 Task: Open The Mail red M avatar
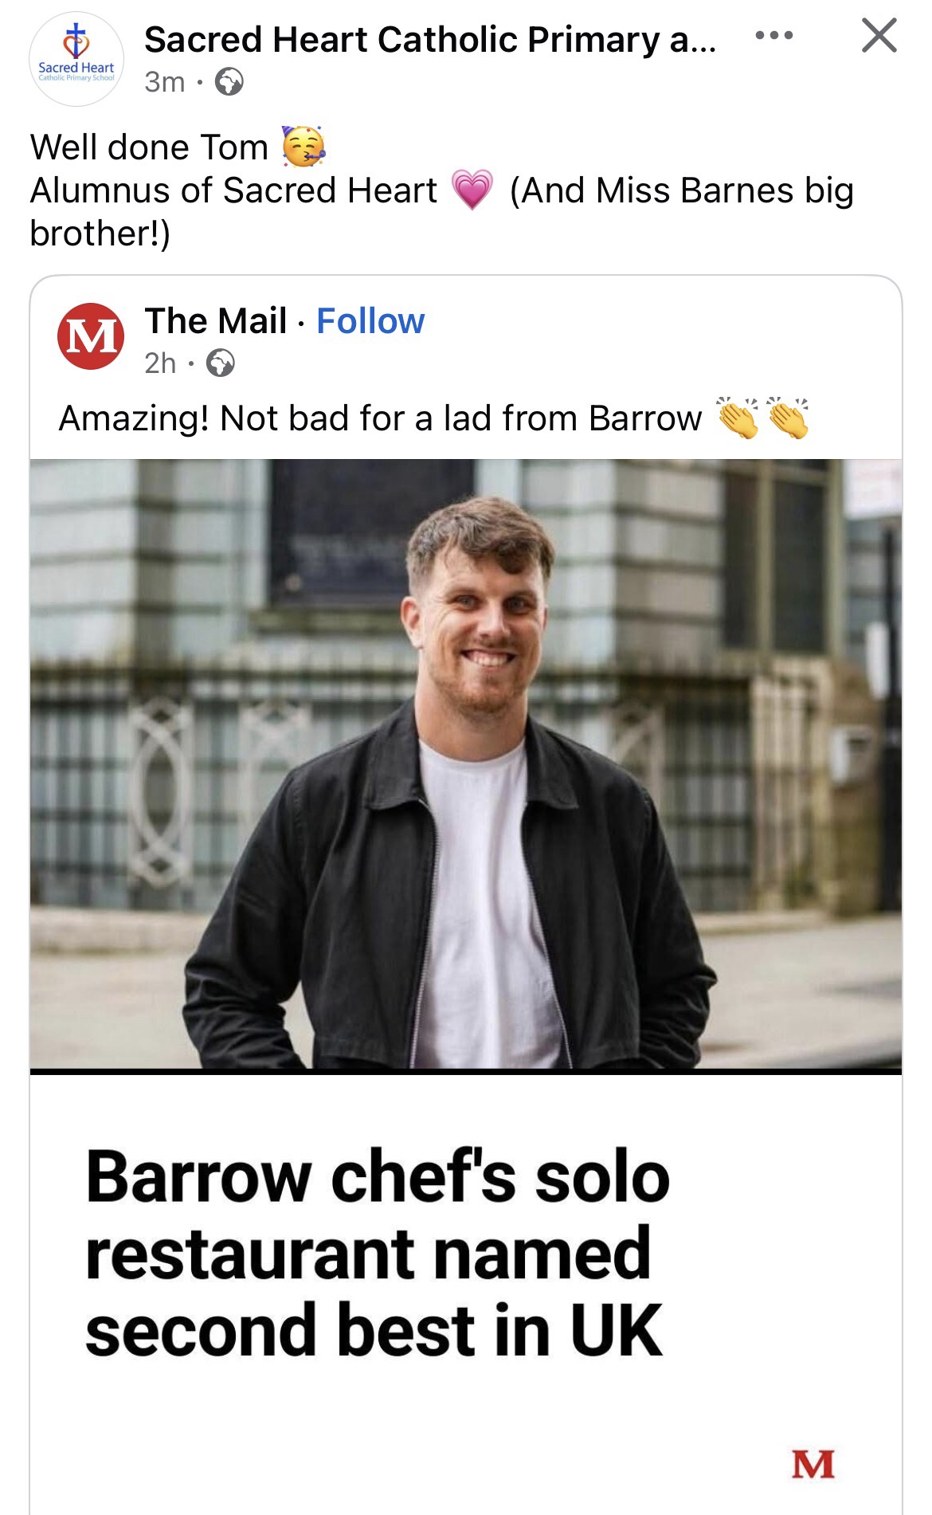click(x=90, y=336)
